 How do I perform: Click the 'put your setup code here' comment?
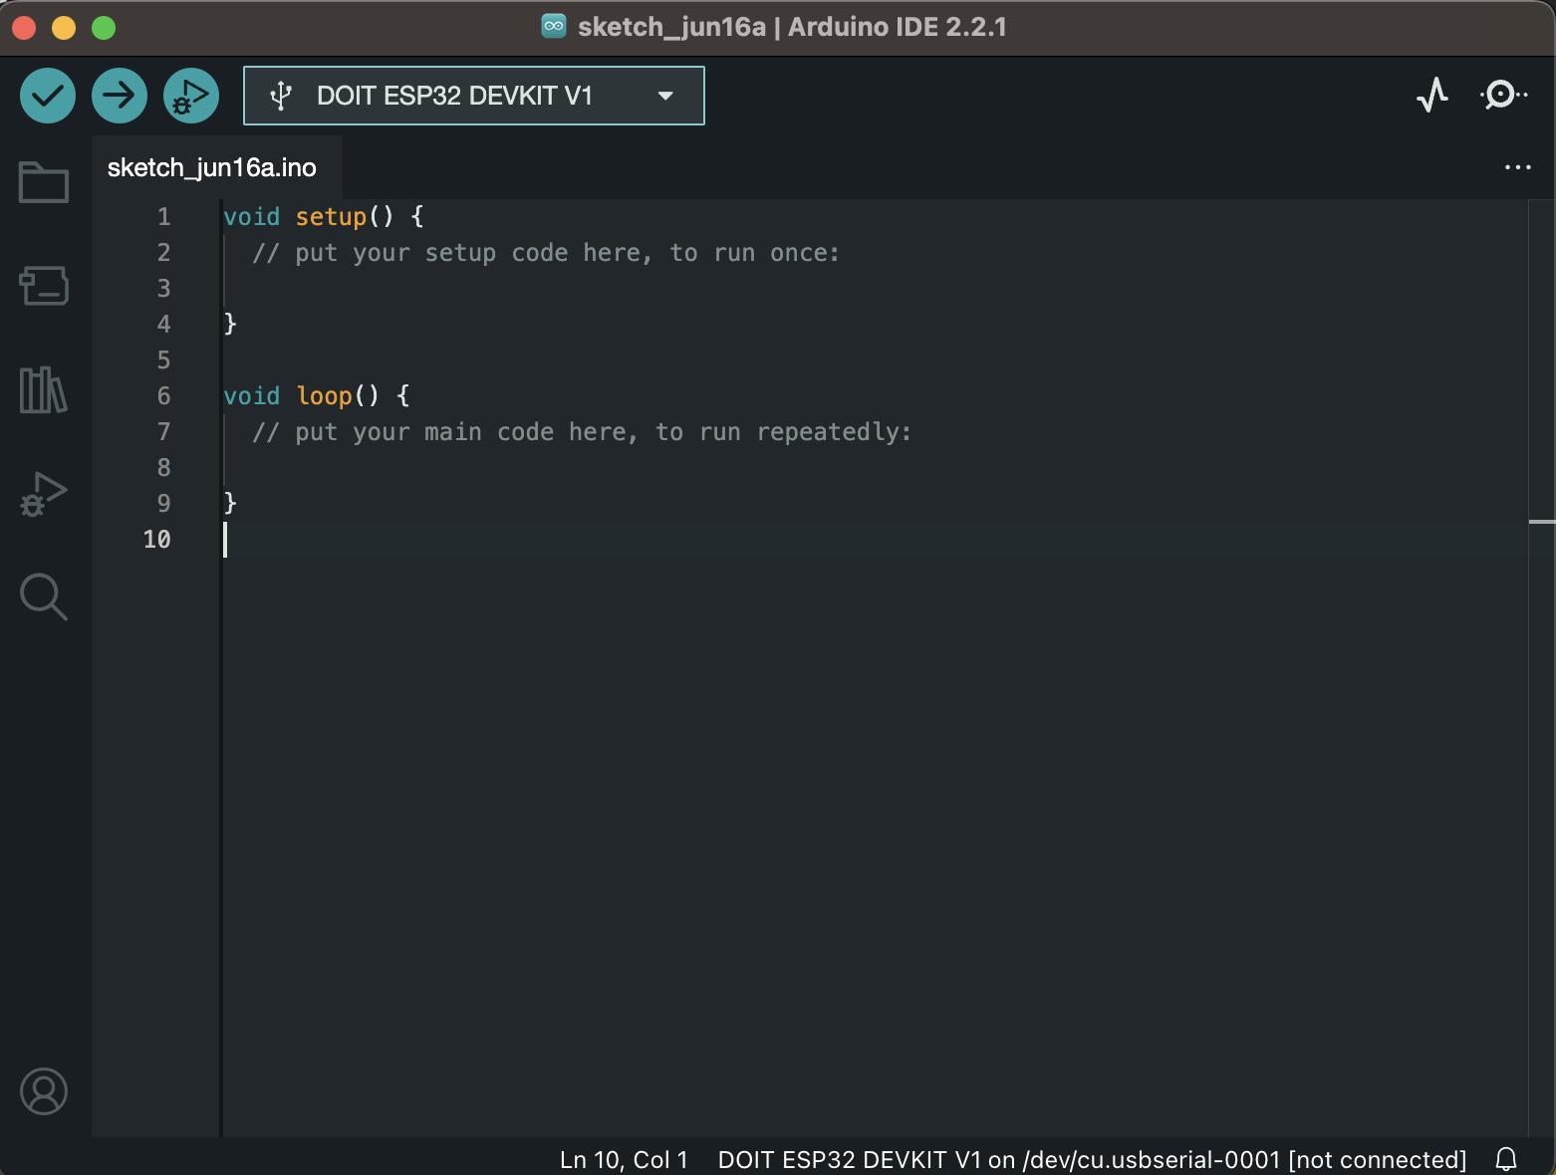pos(546,253)
